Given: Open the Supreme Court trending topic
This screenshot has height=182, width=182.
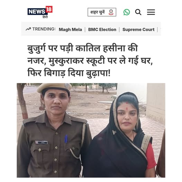Looking at the screenshot, I should [138, 29].
